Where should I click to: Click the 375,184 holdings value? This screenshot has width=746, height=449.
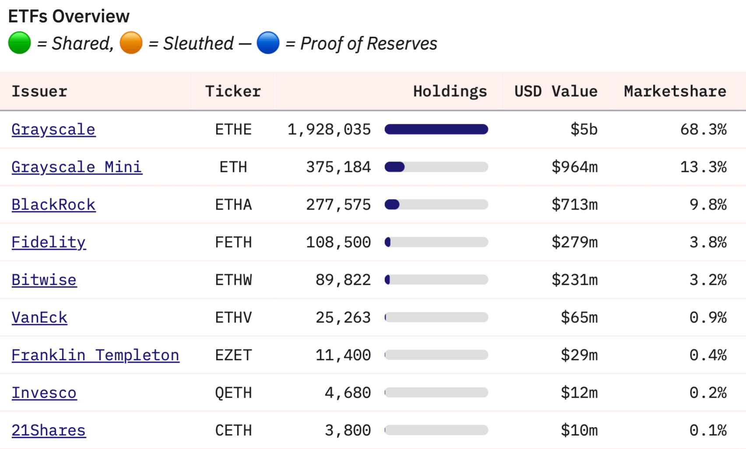[x=338, y=167]
